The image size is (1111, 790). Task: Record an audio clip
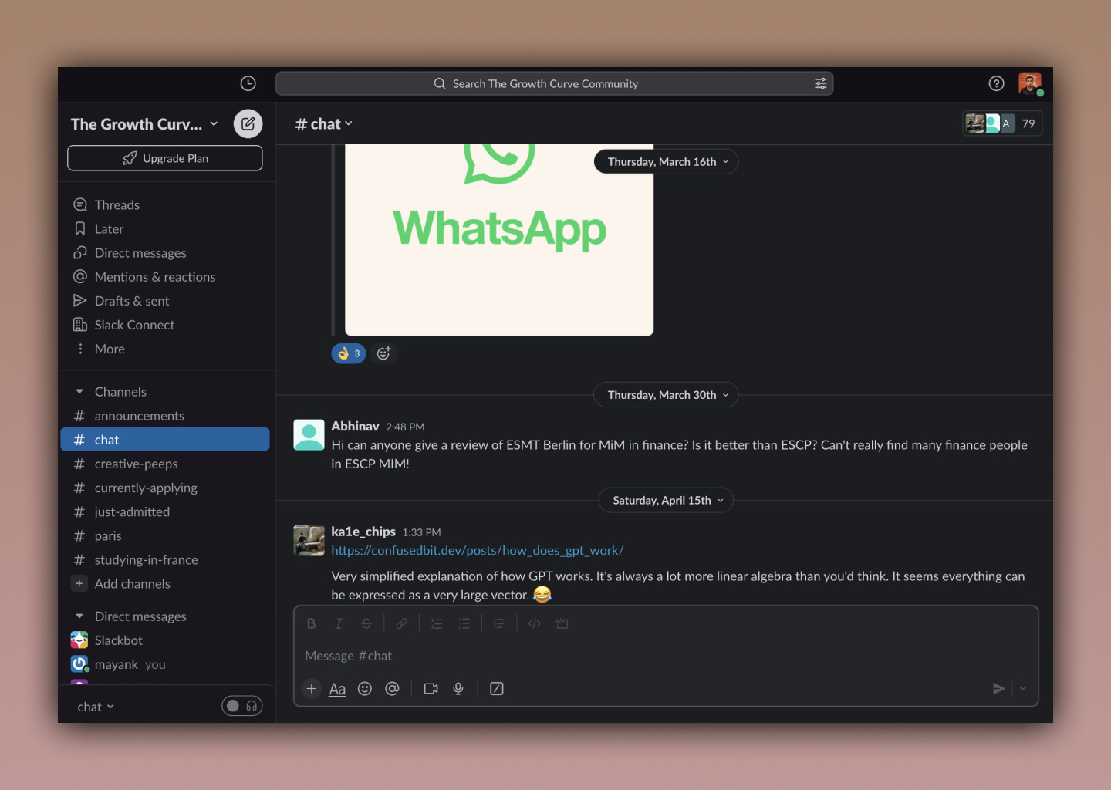click(458, 689)
